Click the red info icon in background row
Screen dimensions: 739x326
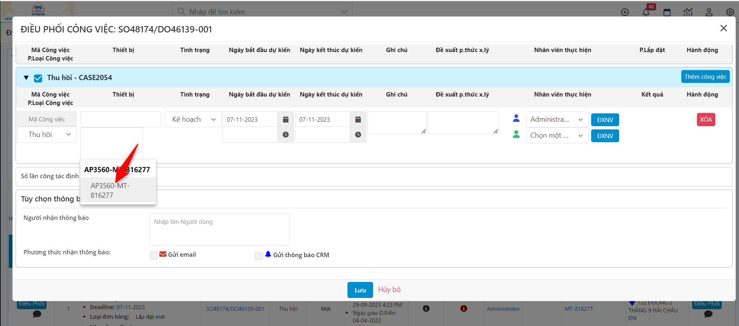coord(464,308)
